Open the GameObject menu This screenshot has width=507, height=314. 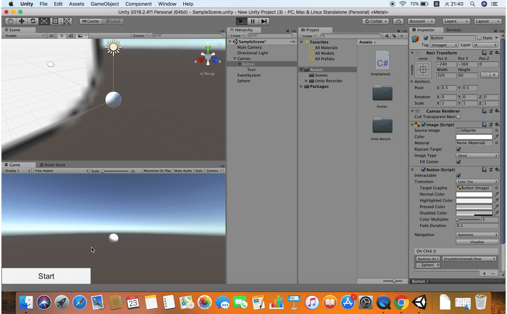tap(105, 4)
